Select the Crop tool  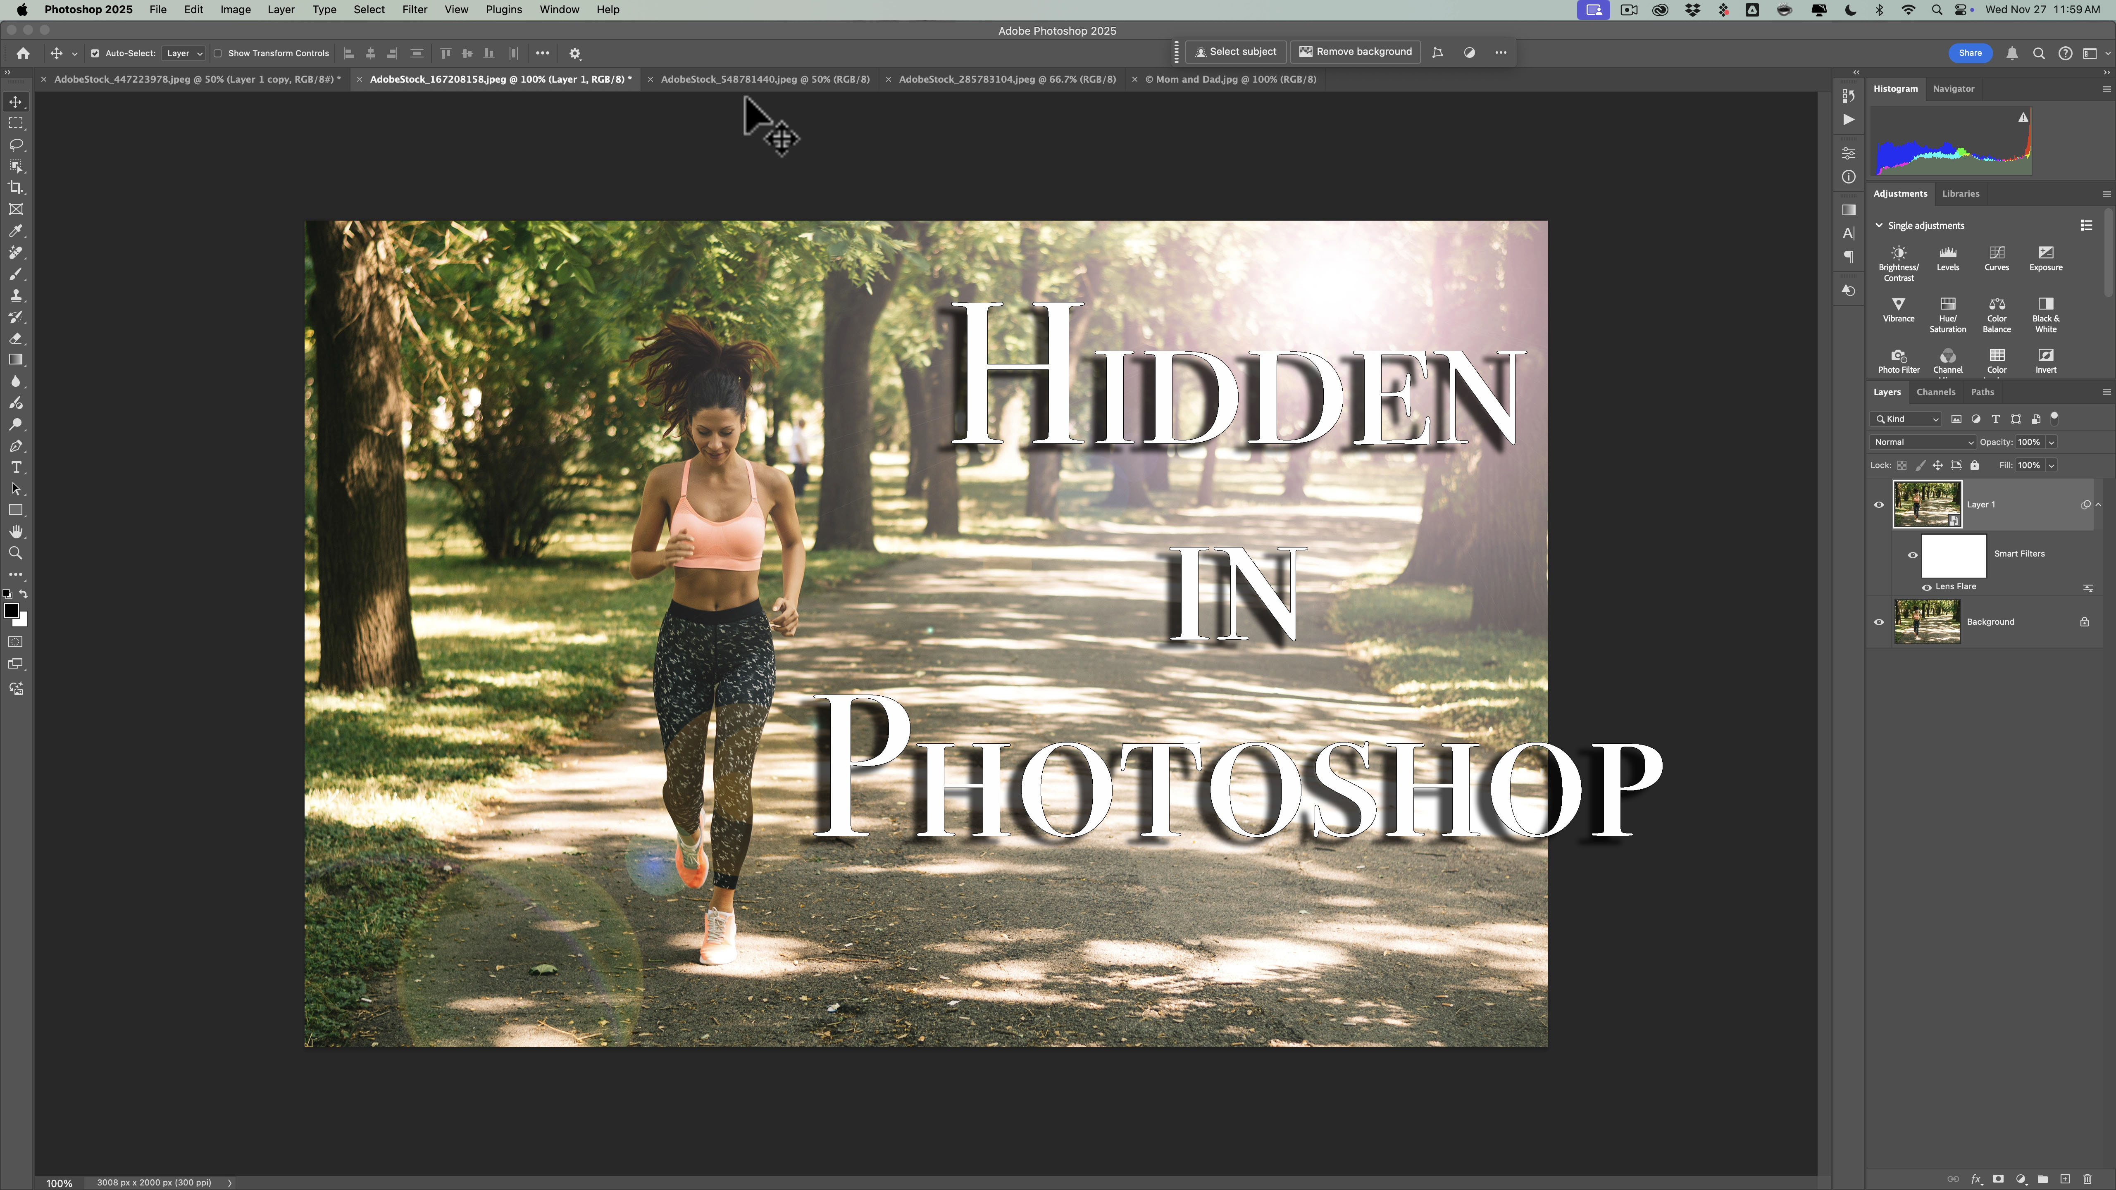[16, 188]
